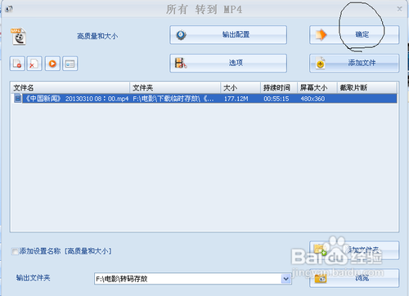
Task: Click the 00:55:15 duration cell
Action: [276, 99]
